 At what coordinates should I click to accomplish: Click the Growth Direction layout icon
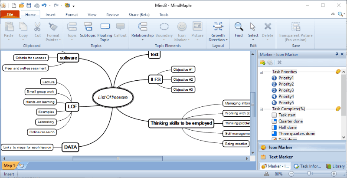click(x=218, y=26)
